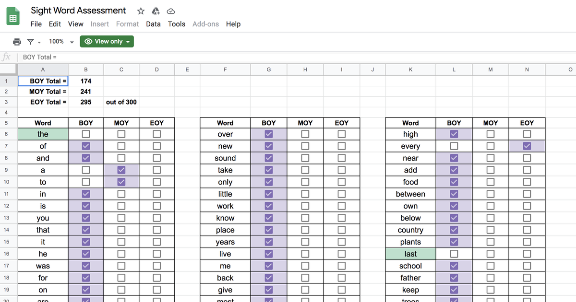Image resolution: width=576 pixels, height=302 pixels.
Task: Check the cloud document status icon
Action: (170, 11)
